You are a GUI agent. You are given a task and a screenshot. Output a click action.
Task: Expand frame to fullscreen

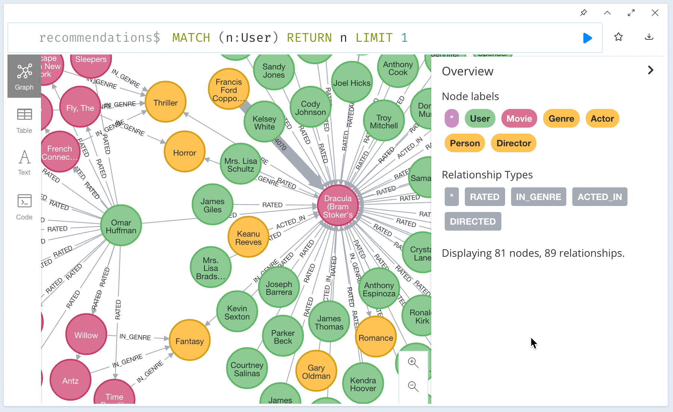631,13
